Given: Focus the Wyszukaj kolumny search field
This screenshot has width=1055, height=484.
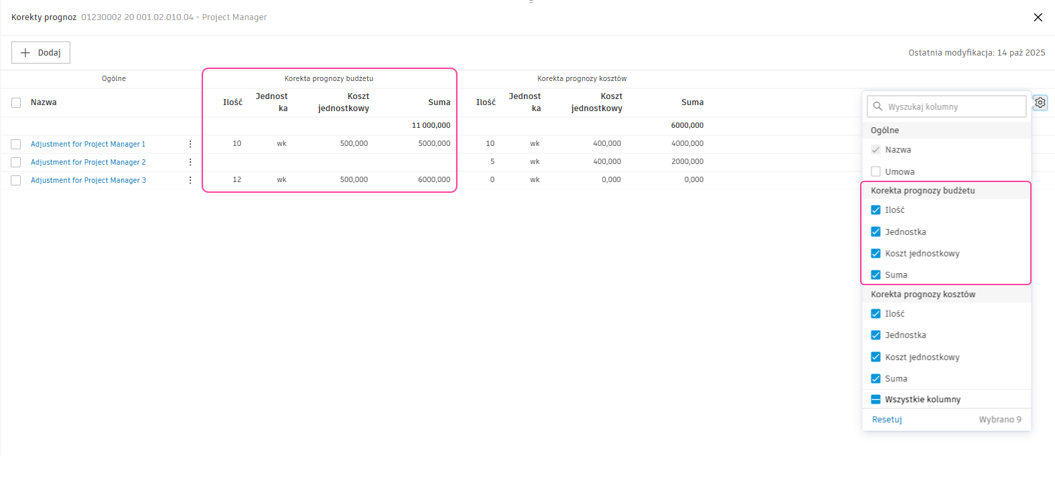Looking at the screenshot, I should [x=946, y=106].
